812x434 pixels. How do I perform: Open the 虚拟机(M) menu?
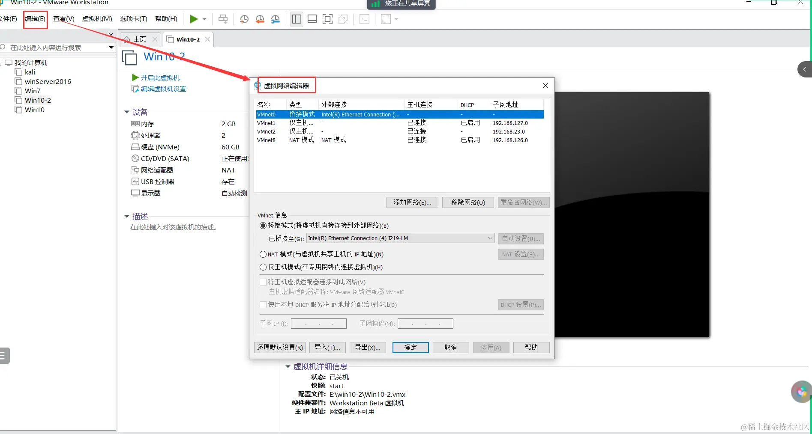point(97,19)
